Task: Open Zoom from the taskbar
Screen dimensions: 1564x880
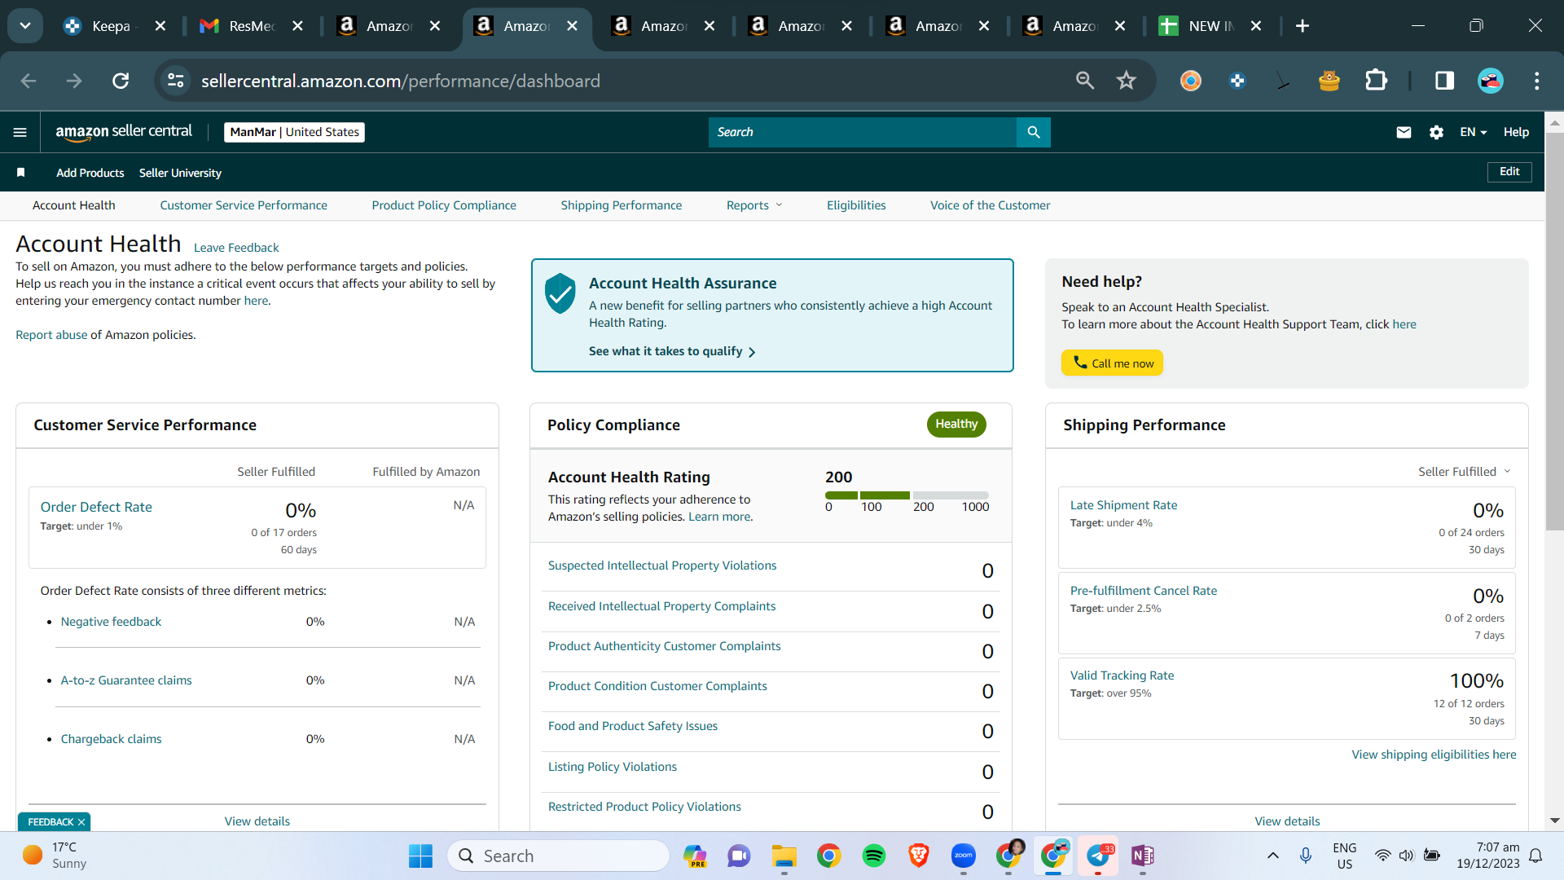Action: click(964, 856)
